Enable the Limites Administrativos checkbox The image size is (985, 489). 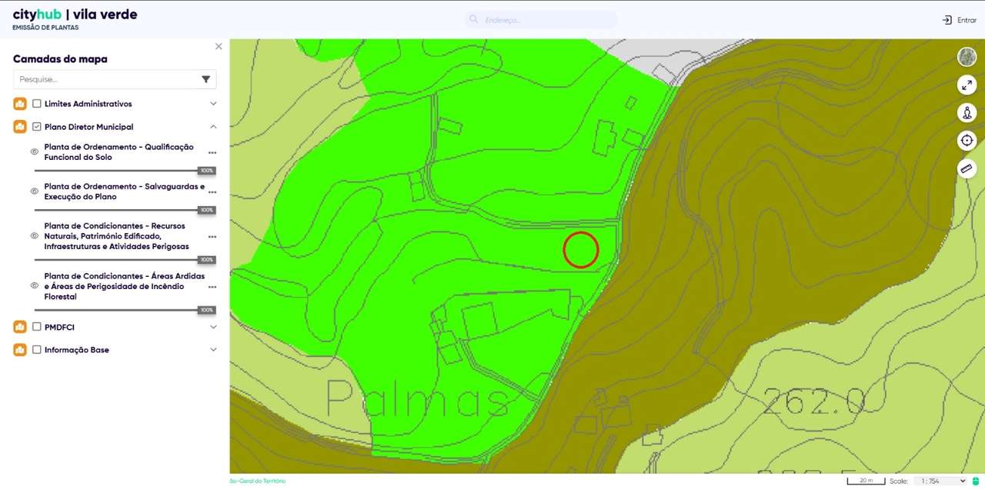point(36,104)
